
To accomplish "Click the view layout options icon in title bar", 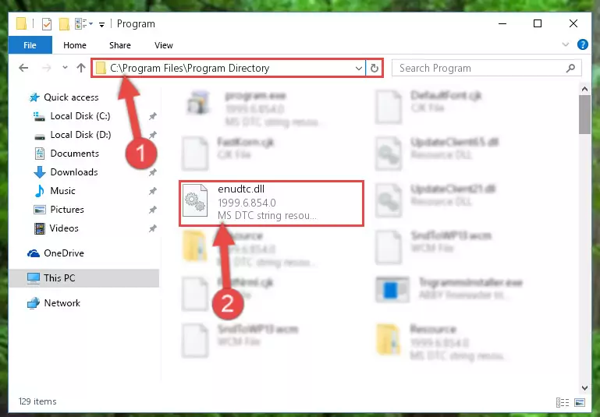I will click(x=83, y=24).
